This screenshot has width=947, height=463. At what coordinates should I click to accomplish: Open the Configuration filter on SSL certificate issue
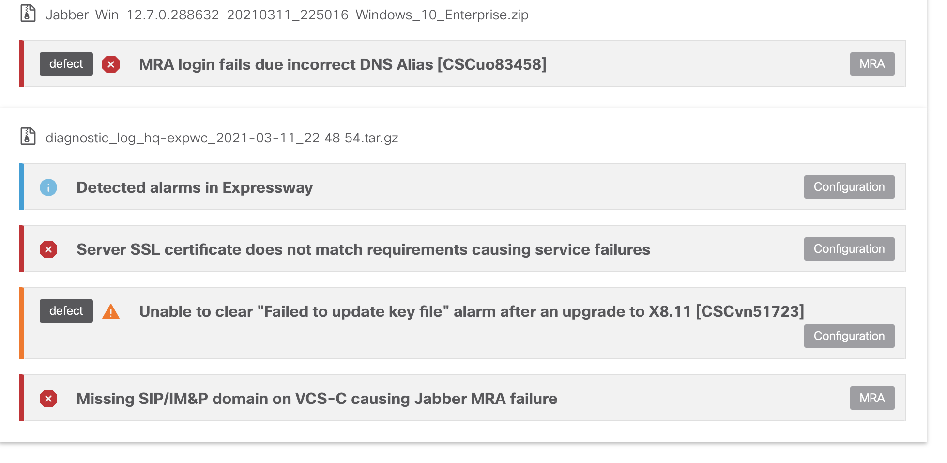point(849,249)
